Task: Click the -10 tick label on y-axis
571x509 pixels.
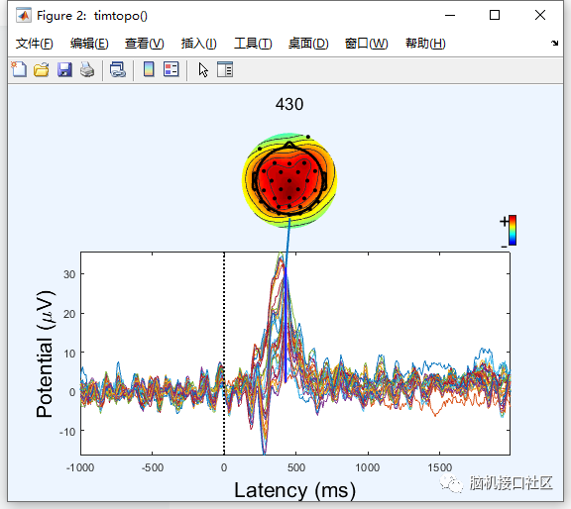Action: pyautogui.click(x=67, y=432)
